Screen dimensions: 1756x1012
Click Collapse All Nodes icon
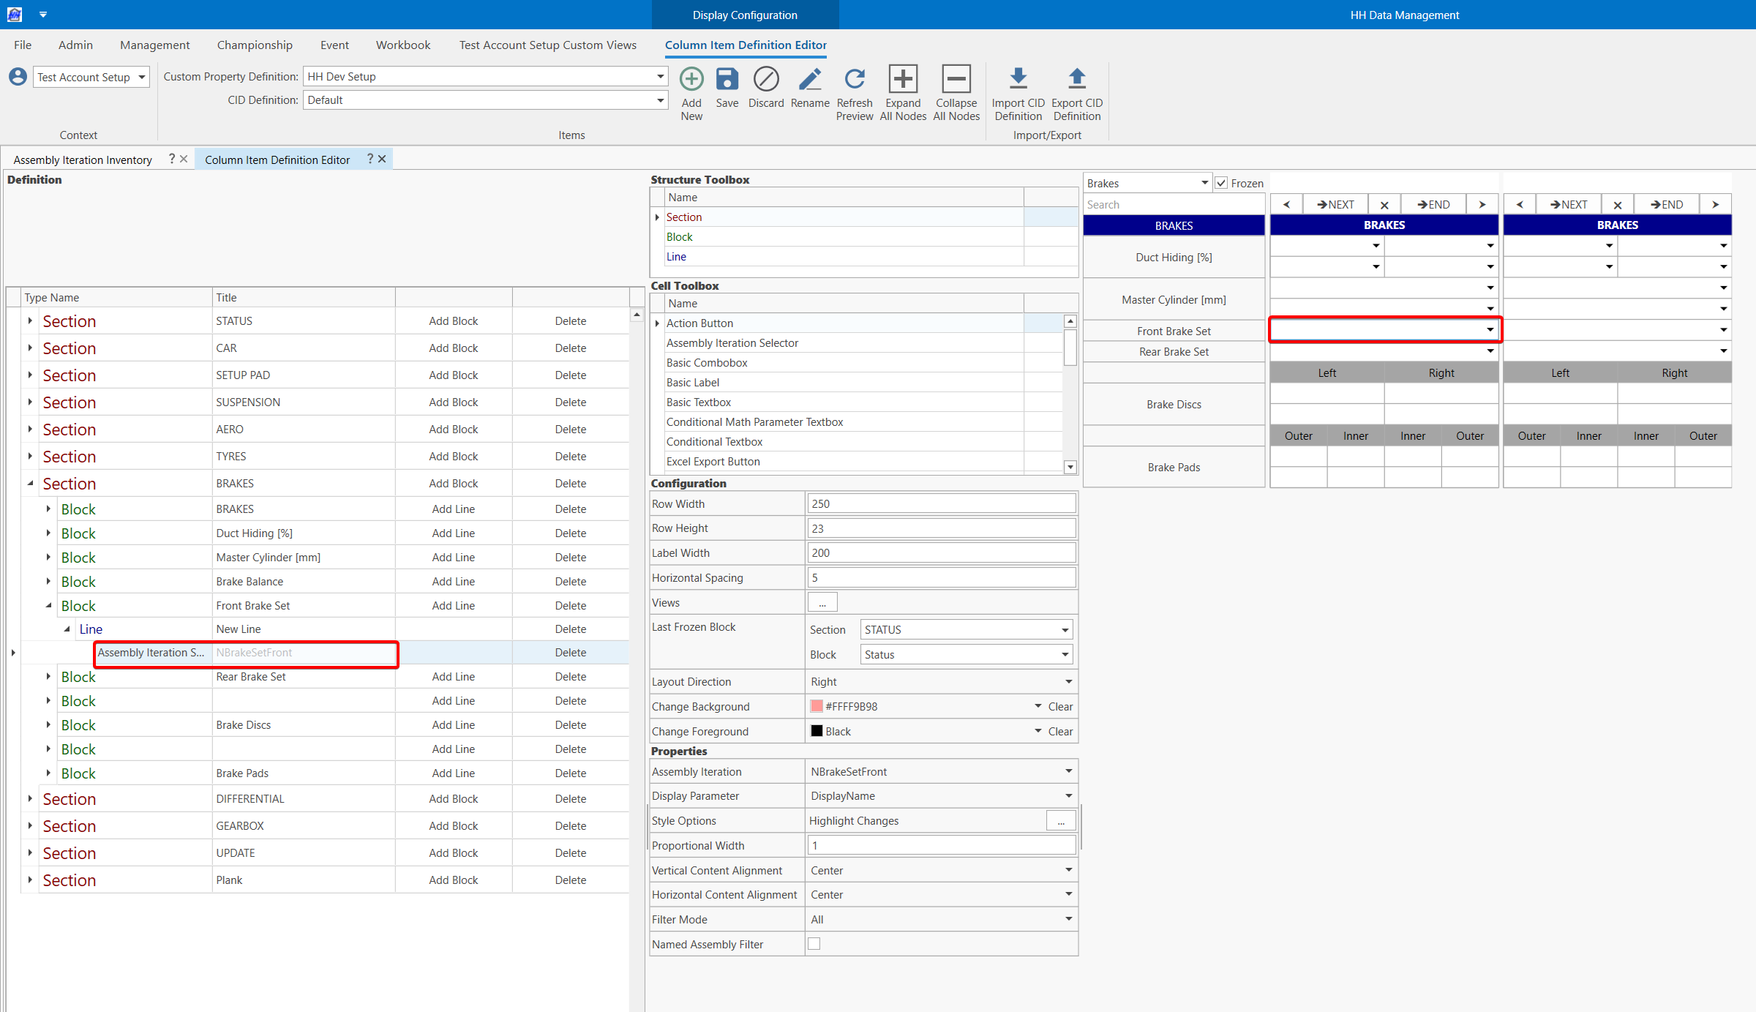point(956,79)
